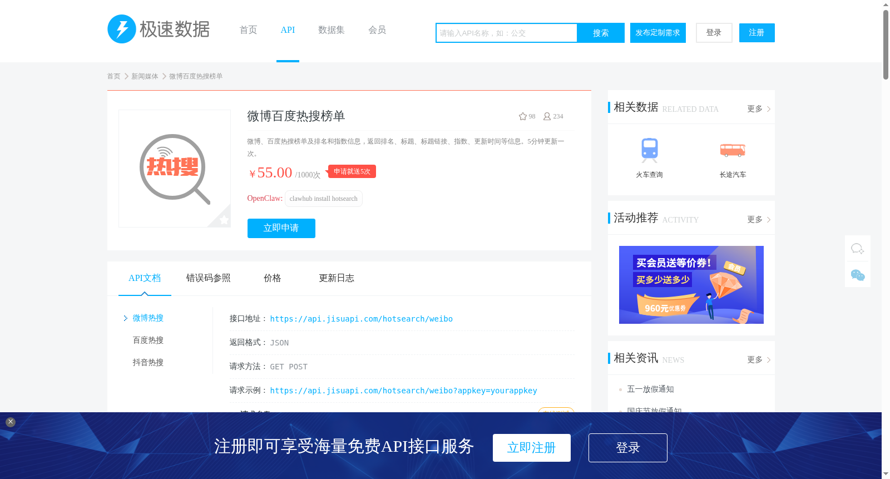Switch to the API文档 tab
Screen dimensions: 890x479
tap(145, 278)
